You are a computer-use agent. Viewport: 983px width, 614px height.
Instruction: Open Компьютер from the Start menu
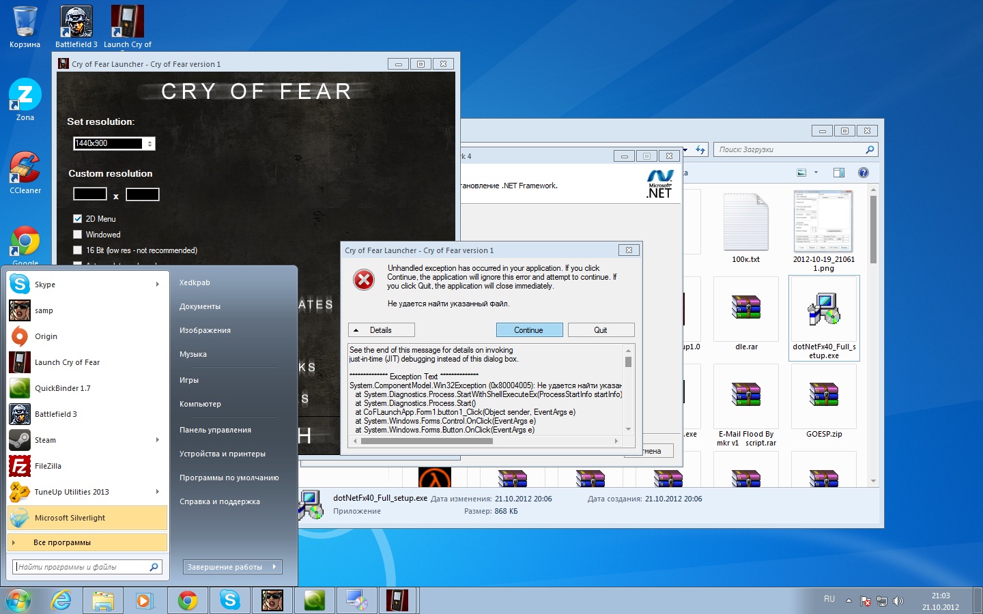coord(200,404)
